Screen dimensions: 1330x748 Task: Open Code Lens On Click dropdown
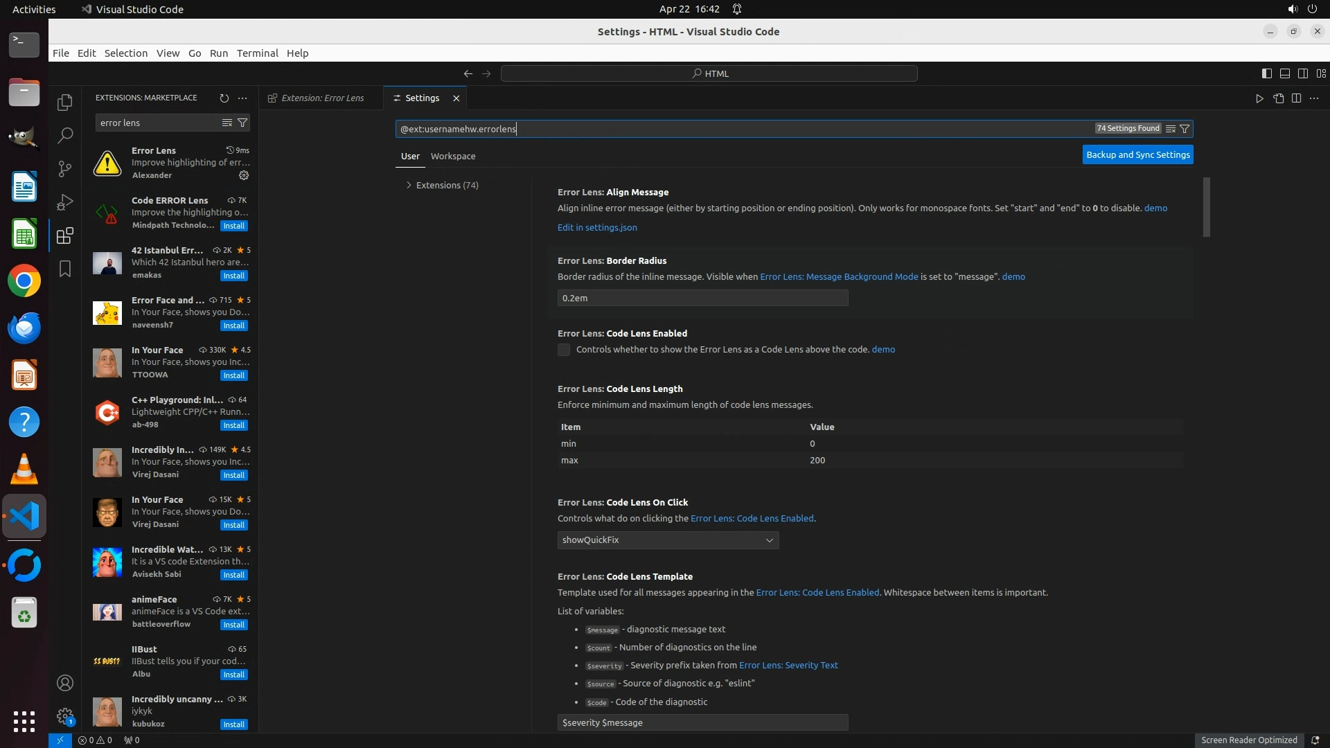tap(668, 540)
